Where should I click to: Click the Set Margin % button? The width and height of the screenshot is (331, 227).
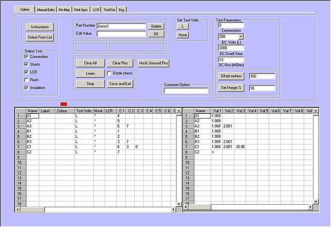(x=231, y=88)
